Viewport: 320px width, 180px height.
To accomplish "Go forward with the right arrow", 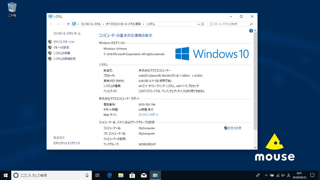I will (58, 24).
